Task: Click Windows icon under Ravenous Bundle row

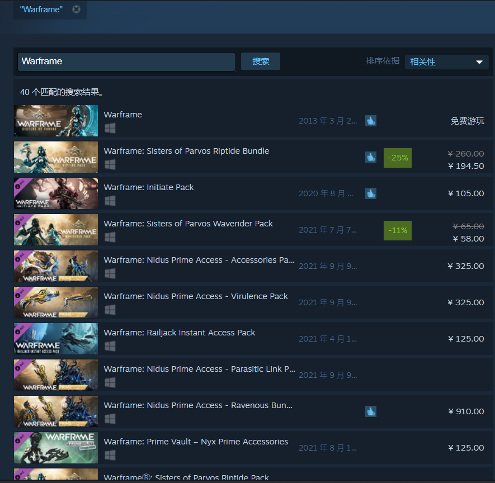Action: pos(110,419)
